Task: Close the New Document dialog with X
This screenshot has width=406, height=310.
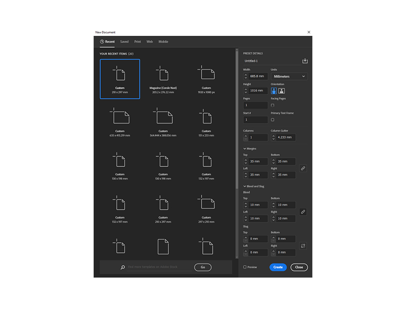Action: (309, 32)
